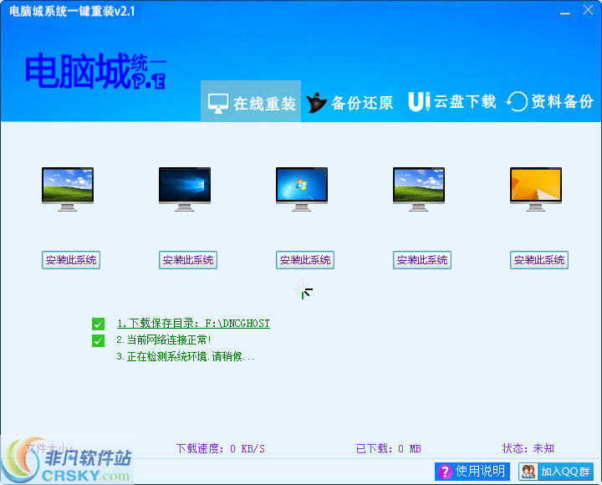The image size is (602, 485).
Task: Select the Windows 8 orange monitor thumbnail
Action: pos(536,189)
